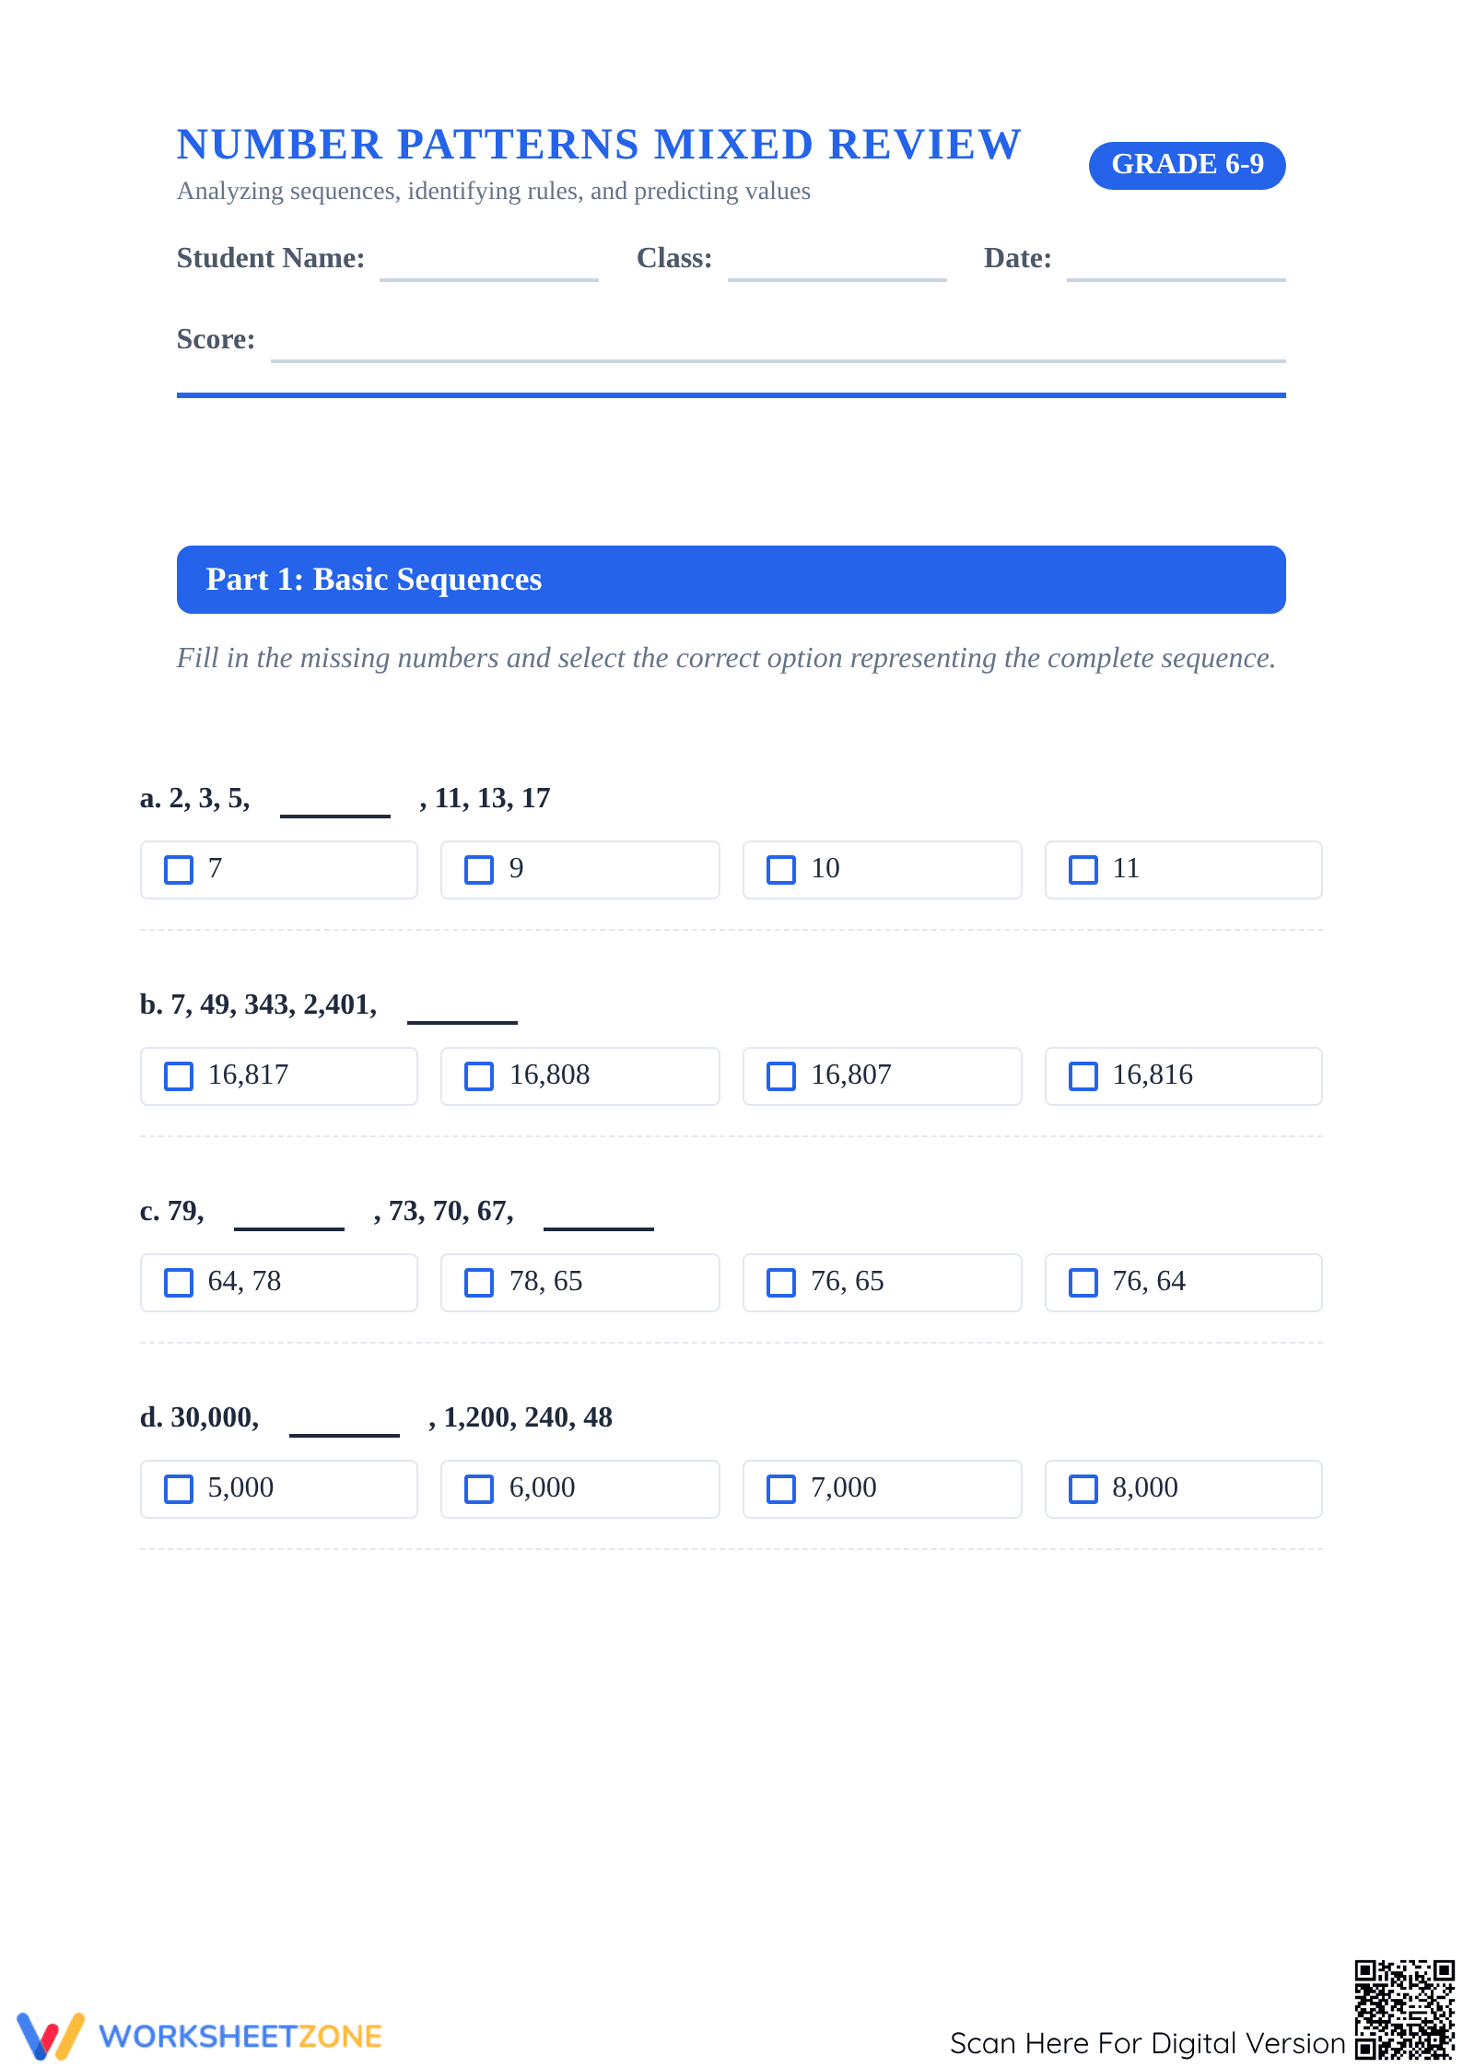This screenshot has height=2068, width=1463.
Task: Check the 16,807 answer box
Action: [x=781, y=1076]
